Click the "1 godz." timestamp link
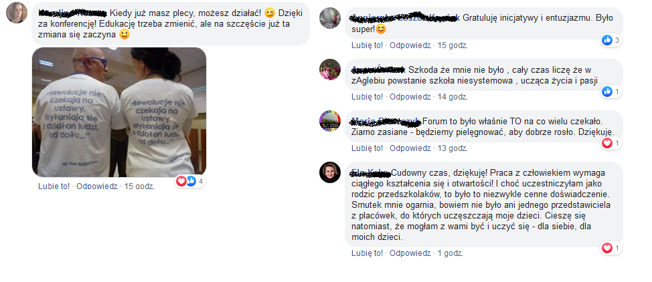The width and height of the screenshot is (652, 282). point(450,253)
